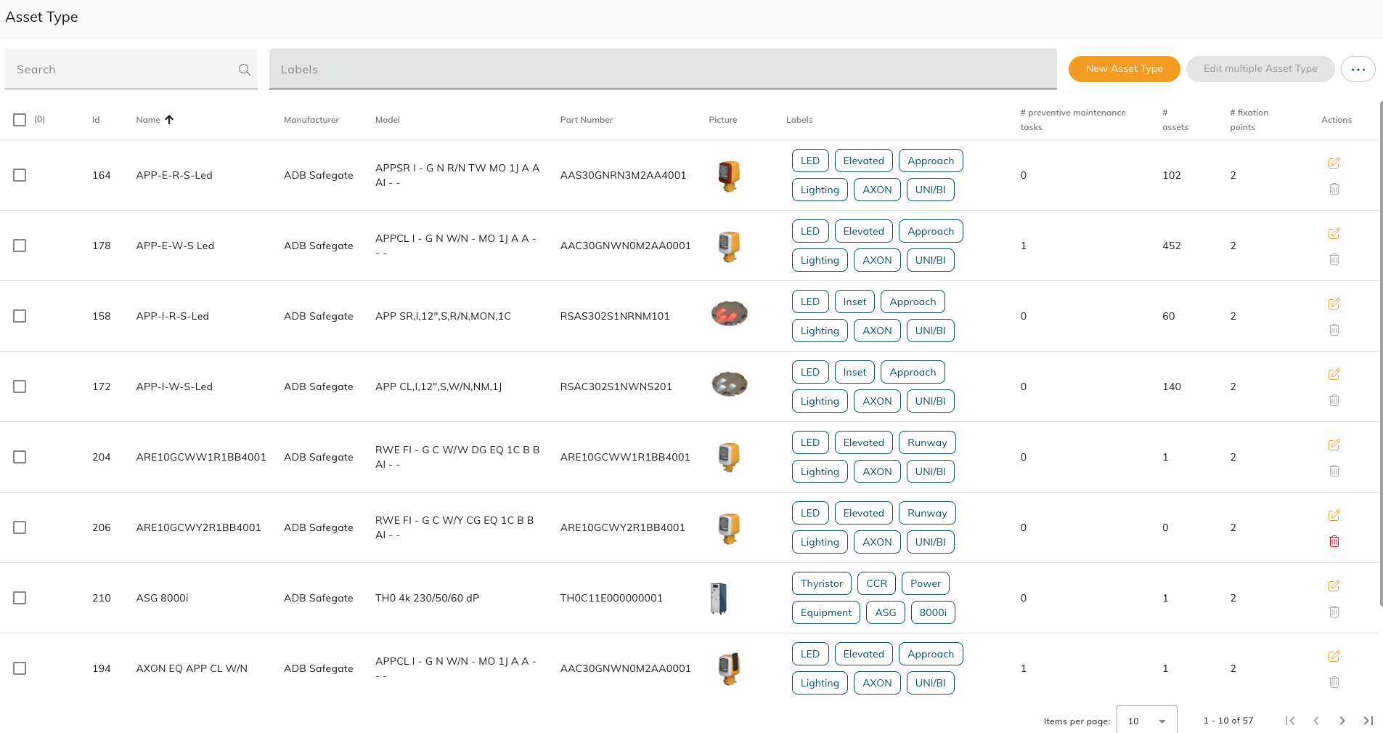The height and width of the screenshot is (733, 1383).
Task: Open the ellipsis more options menu
Action: coord(1358,69)
